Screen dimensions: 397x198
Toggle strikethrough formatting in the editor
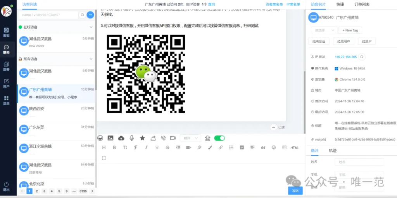(x=167, y=148)
